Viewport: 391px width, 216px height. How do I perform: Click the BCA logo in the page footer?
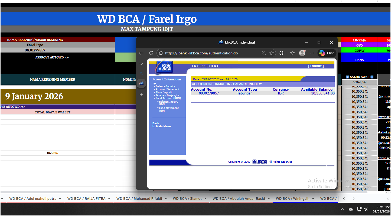coord(260,162)
